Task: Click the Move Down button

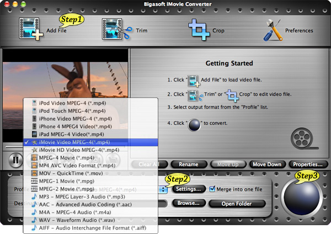Action: [x=267, y=164]
